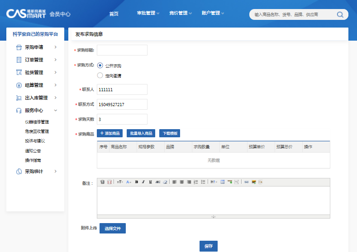
Task: Click the 添加商品 button
Action: click(x=109, y=133)
